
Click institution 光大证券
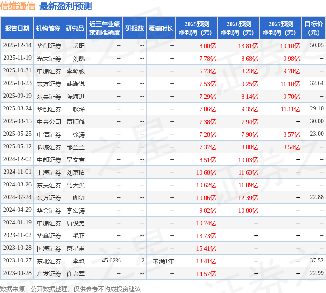tap(49, 59)
